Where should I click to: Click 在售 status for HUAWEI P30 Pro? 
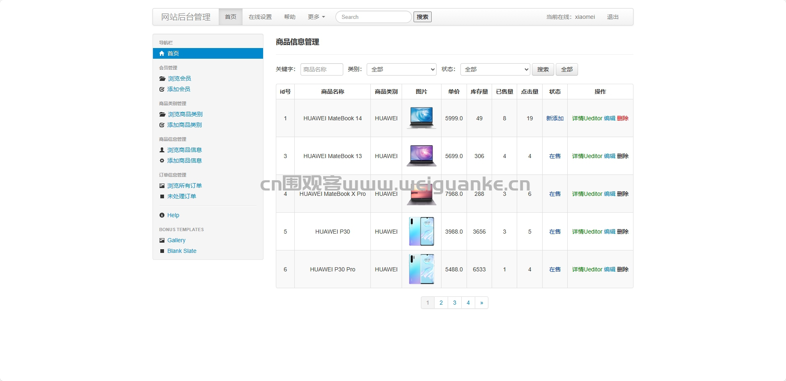tap(555, 269)
